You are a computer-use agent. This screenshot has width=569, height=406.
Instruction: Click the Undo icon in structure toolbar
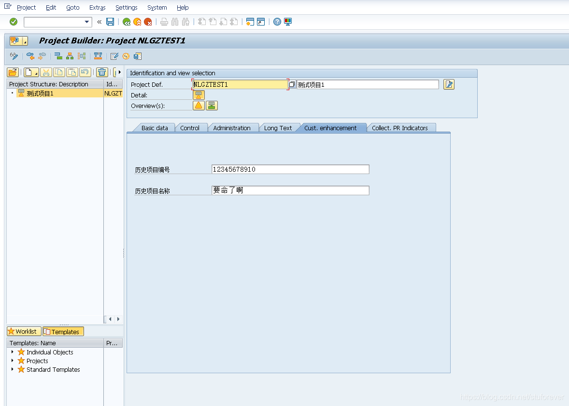pos(85,72)
